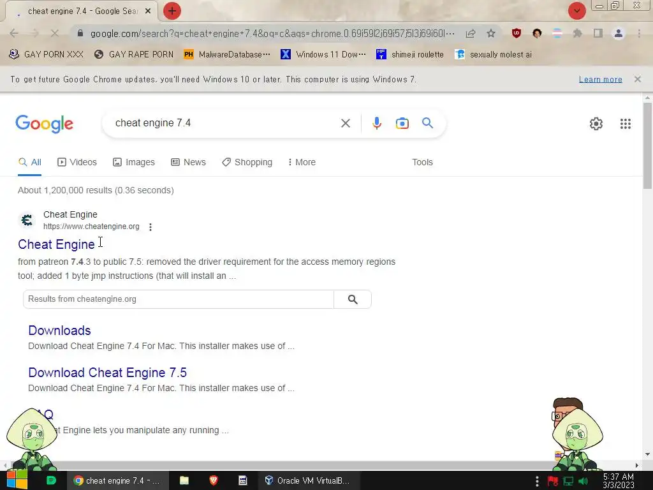Switch to the Shopping tab
The width and height of the screenshot is (653, 490).
247,162
